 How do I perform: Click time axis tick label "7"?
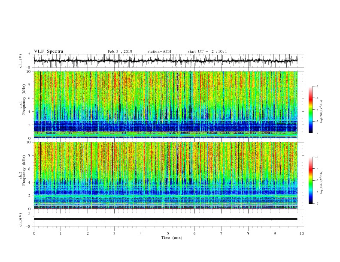222,233
